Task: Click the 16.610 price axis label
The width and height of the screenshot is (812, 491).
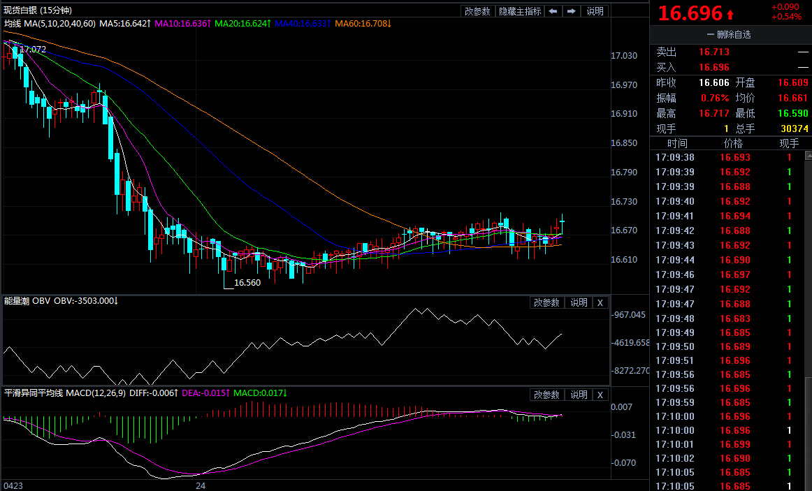Action: 624,259
